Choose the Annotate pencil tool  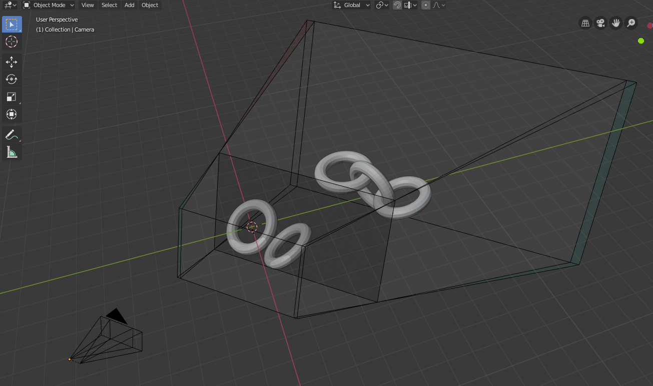click(x=12, y=135)
